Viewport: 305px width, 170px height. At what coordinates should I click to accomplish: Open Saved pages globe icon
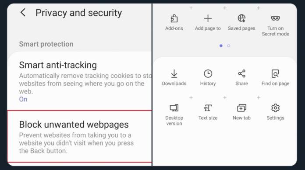point(241,18)
